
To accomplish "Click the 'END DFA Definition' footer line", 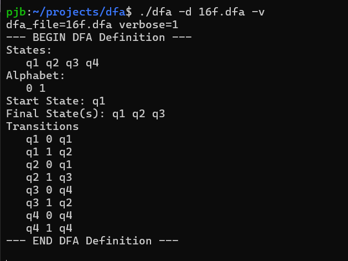I will pos(92,241).
